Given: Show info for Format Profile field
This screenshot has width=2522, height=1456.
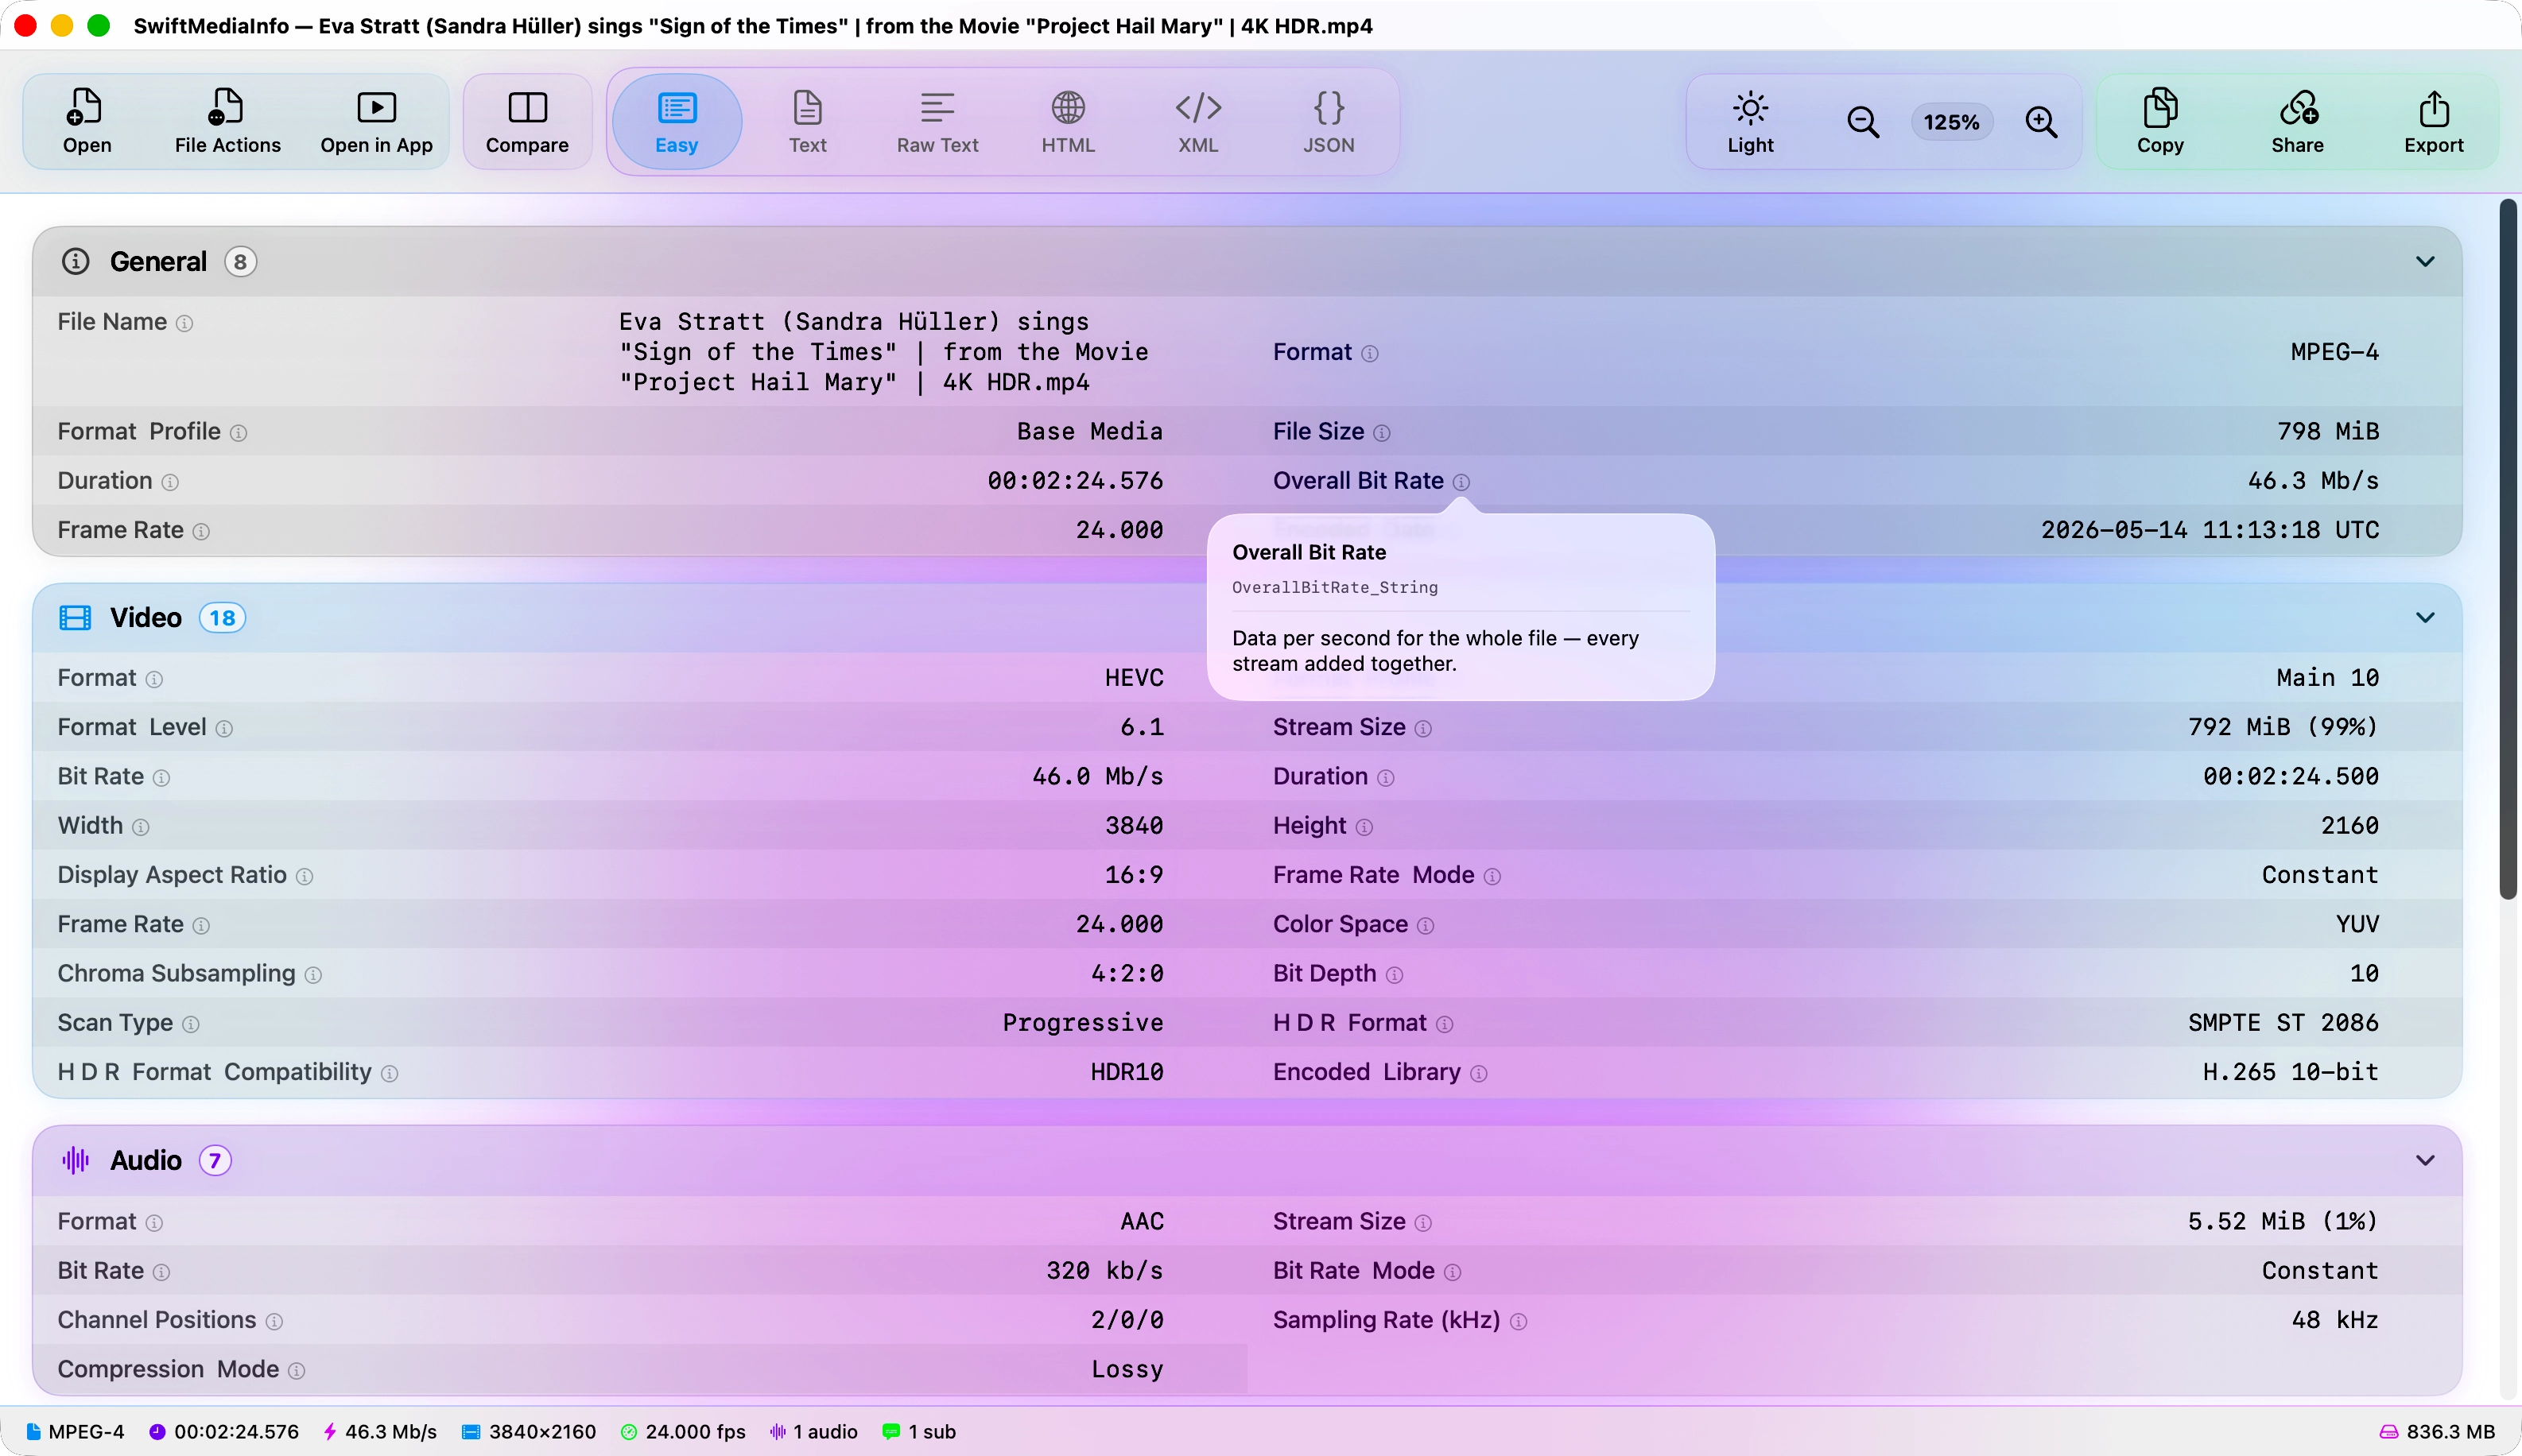Looking at the screenshot, I should [x=238, y=433].
